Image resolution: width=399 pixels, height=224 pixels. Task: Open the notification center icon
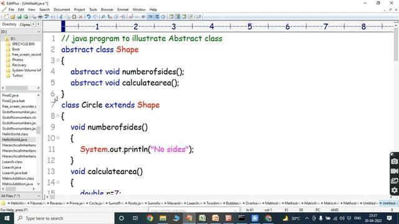[x=389, y=218]
